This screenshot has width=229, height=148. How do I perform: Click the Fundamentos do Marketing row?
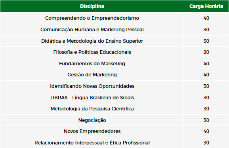[x=114, y=64]
